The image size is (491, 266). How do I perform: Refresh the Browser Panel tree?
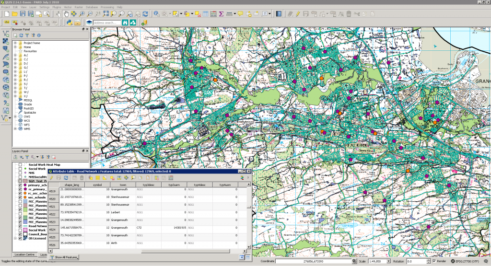(21, 35)
